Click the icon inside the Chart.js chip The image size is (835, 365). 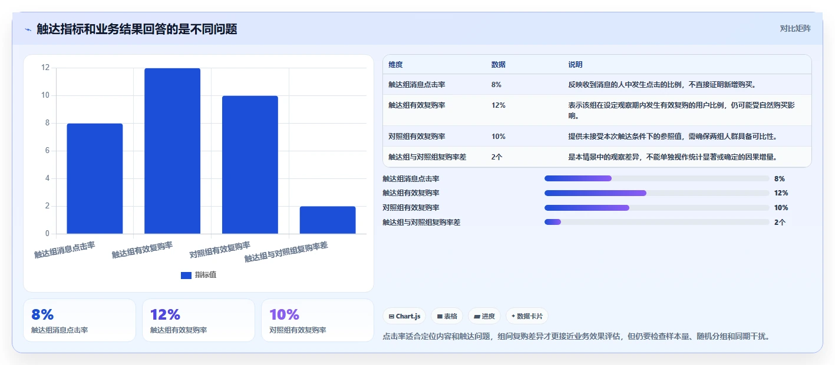click(x=391, y=316)
